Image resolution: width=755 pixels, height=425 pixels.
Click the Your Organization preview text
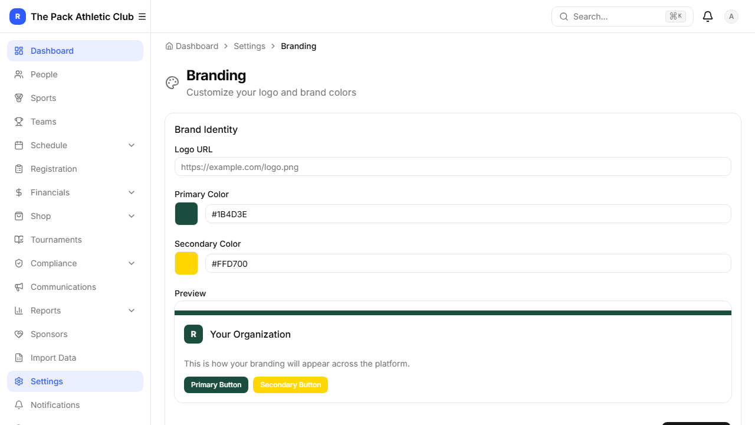coord(250,334)
